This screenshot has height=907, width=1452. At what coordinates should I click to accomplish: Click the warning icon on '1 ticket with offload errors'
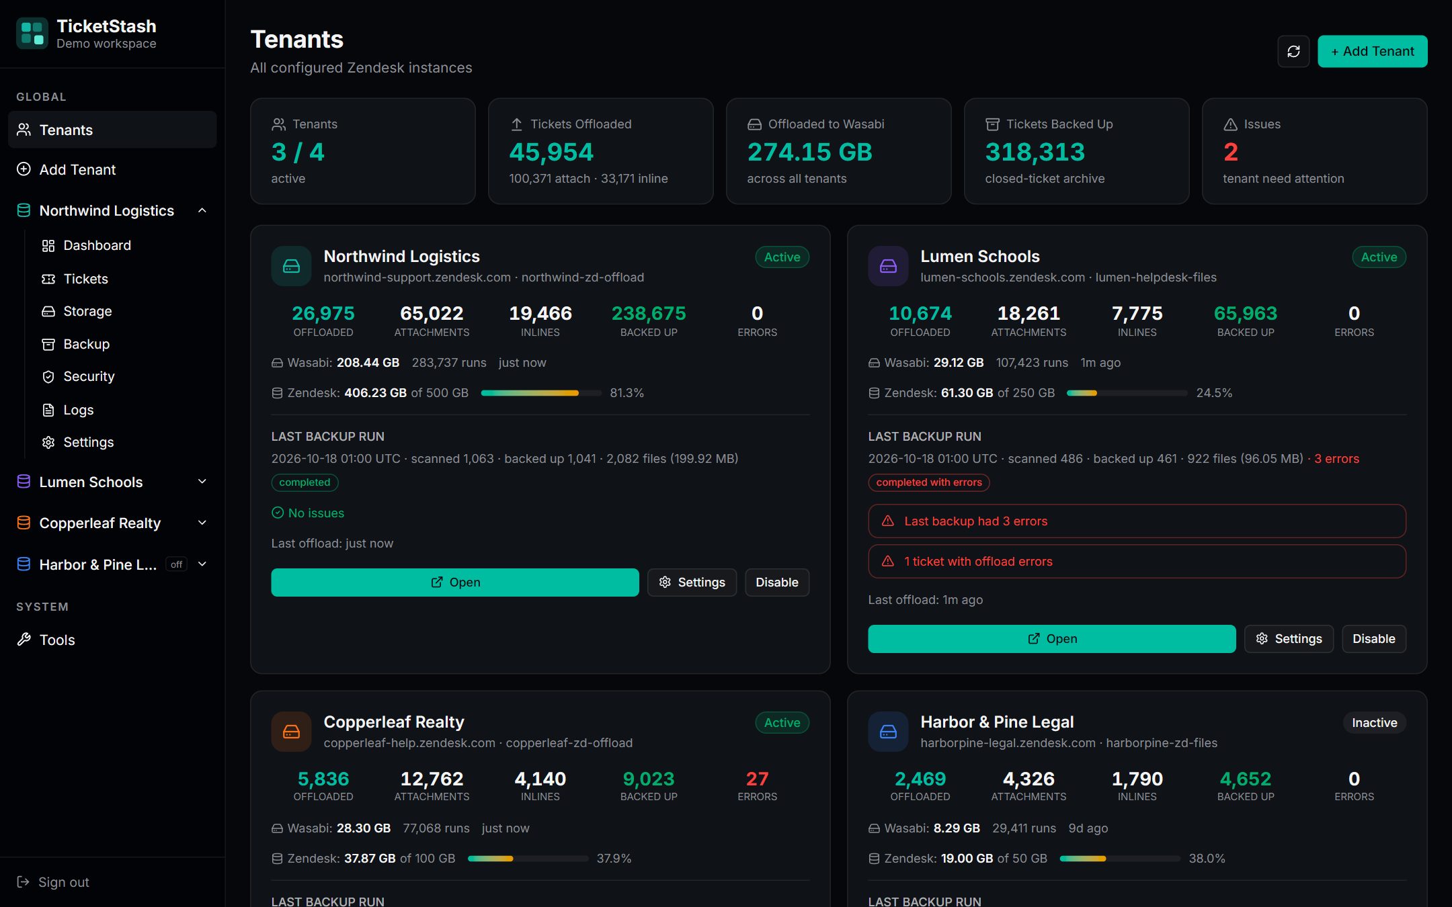[887, 561]
